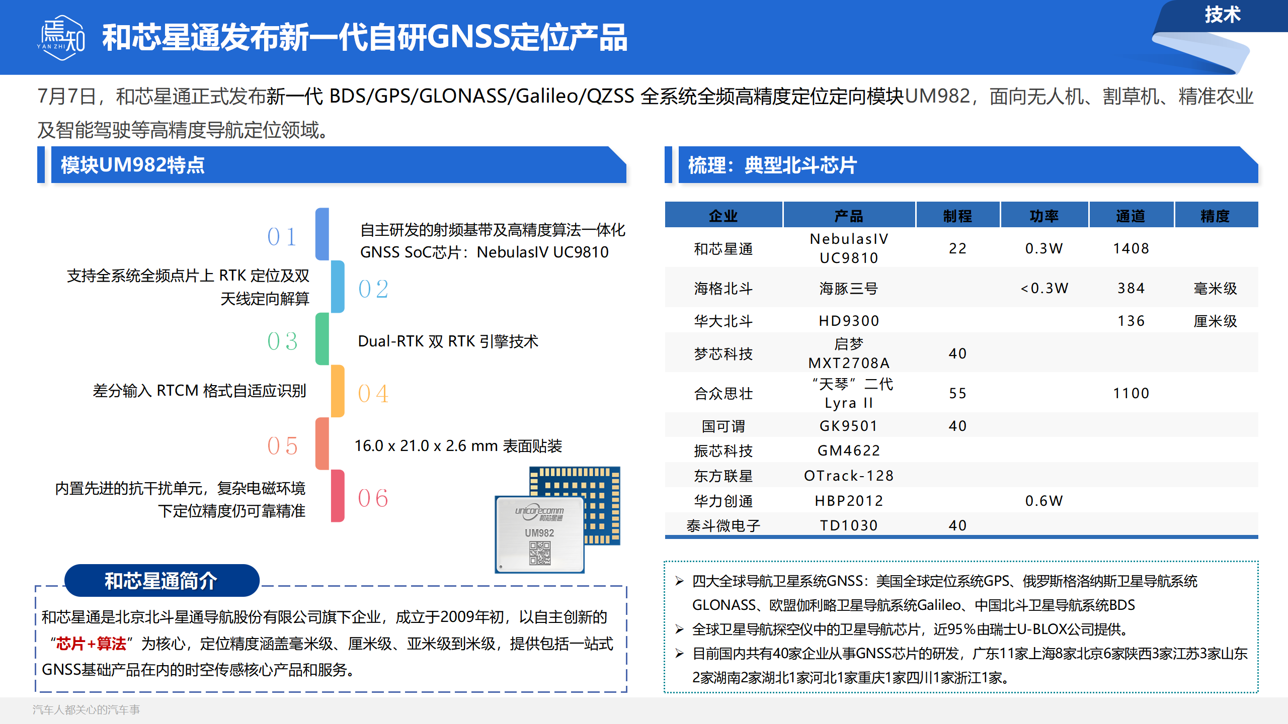Image resolution: width=1288 pixels, height=724 pixels.
Task: Click the 通道 table column header
Action: pyautogui.click(x=1131, y=216)
